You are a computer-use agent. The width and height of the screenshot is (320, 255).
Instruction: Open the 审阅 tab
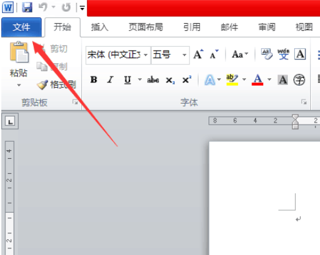tap(267, 27)
